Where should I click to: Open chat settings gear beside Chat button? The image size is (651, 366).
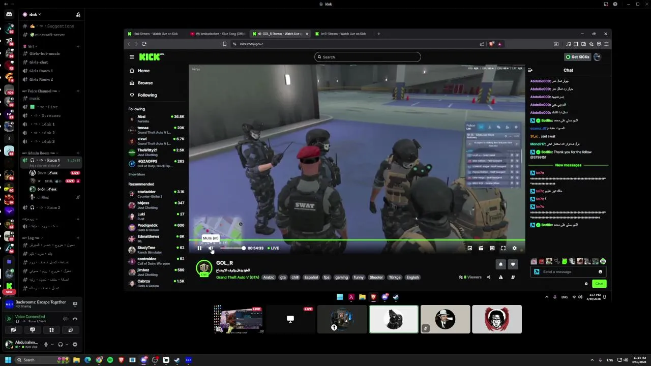pos(586,284)
